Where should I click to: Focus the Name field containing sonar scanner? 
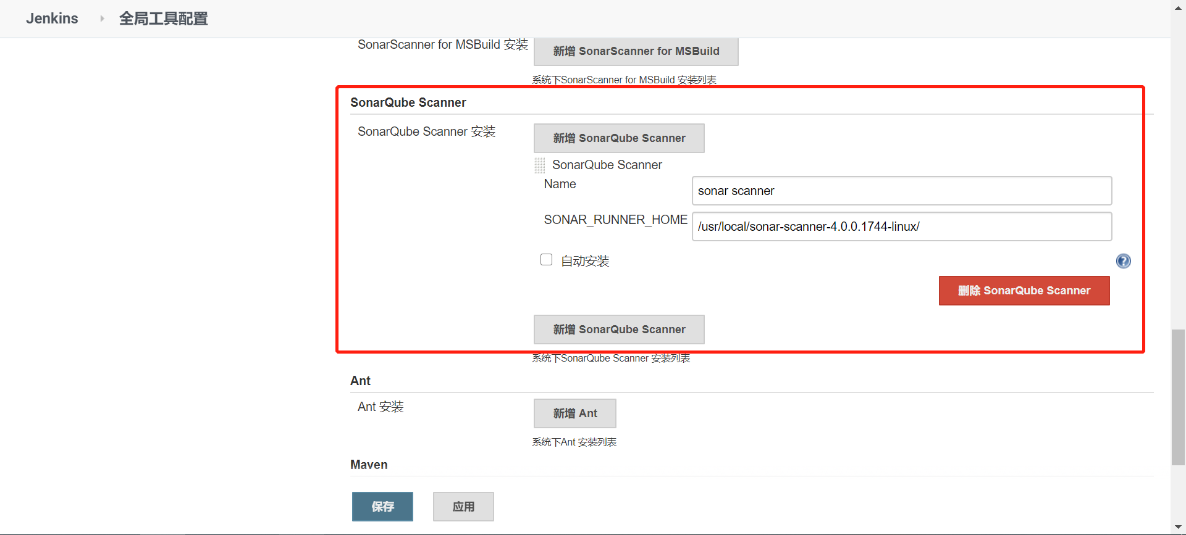[902, 191]
